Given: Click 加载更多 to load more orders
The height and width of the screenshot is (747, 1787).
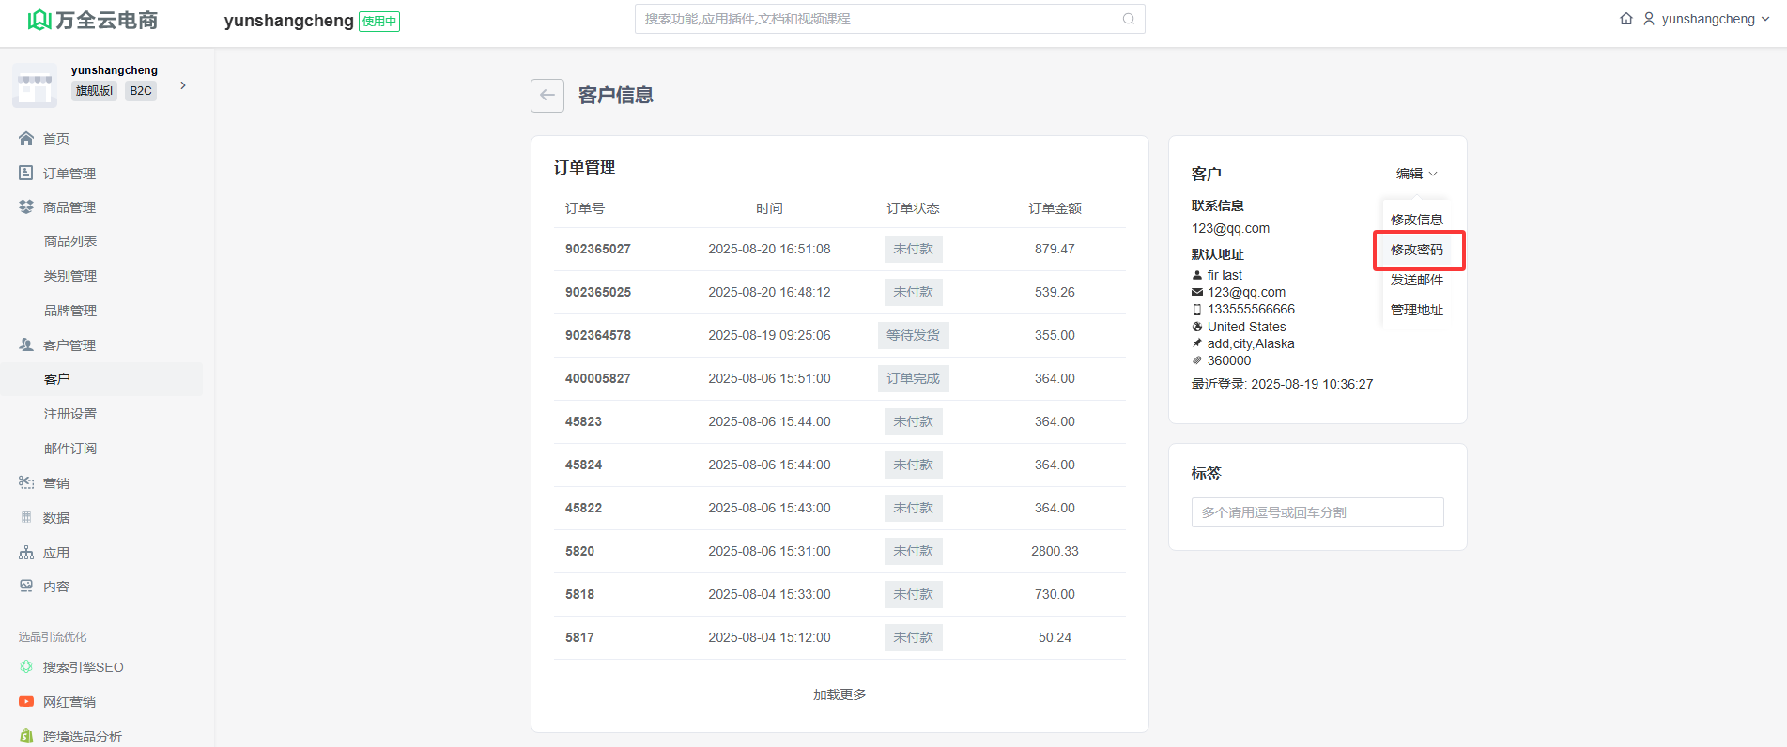Looking at the screenshot, I should [x=840, y=694].
